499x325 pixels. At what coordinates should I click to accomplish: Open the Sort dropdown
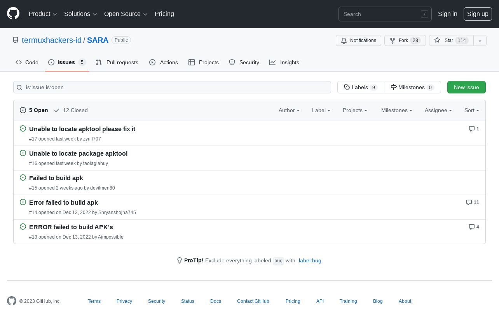tap(472, 110)
